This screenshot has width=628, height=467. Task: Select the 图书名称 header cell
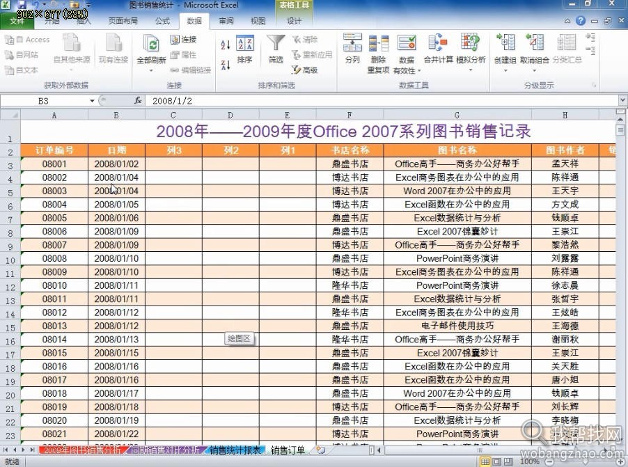pos(457,150)
